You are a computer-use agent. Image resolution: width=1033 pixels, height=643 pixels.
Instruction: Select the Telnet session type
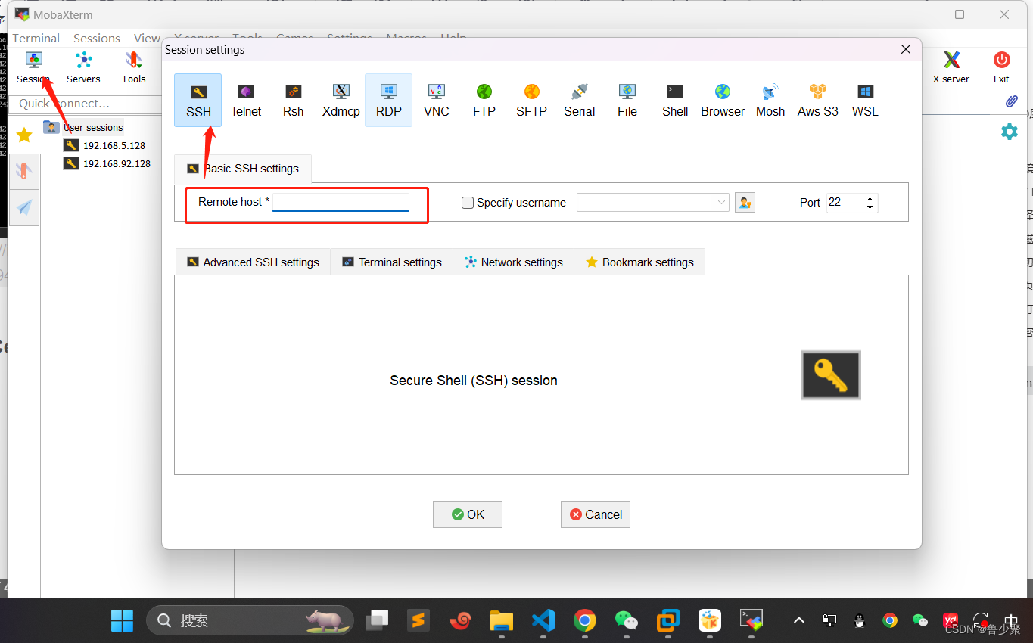pos(246,100)
